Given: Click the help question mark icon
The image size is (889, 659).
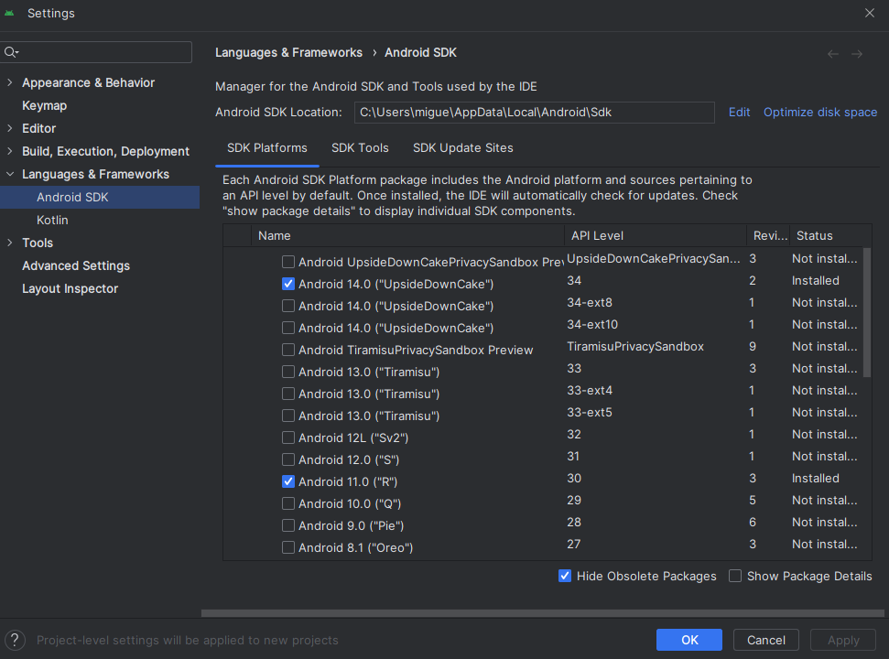Looking at the screenshot, I should (x=16, y=641).
